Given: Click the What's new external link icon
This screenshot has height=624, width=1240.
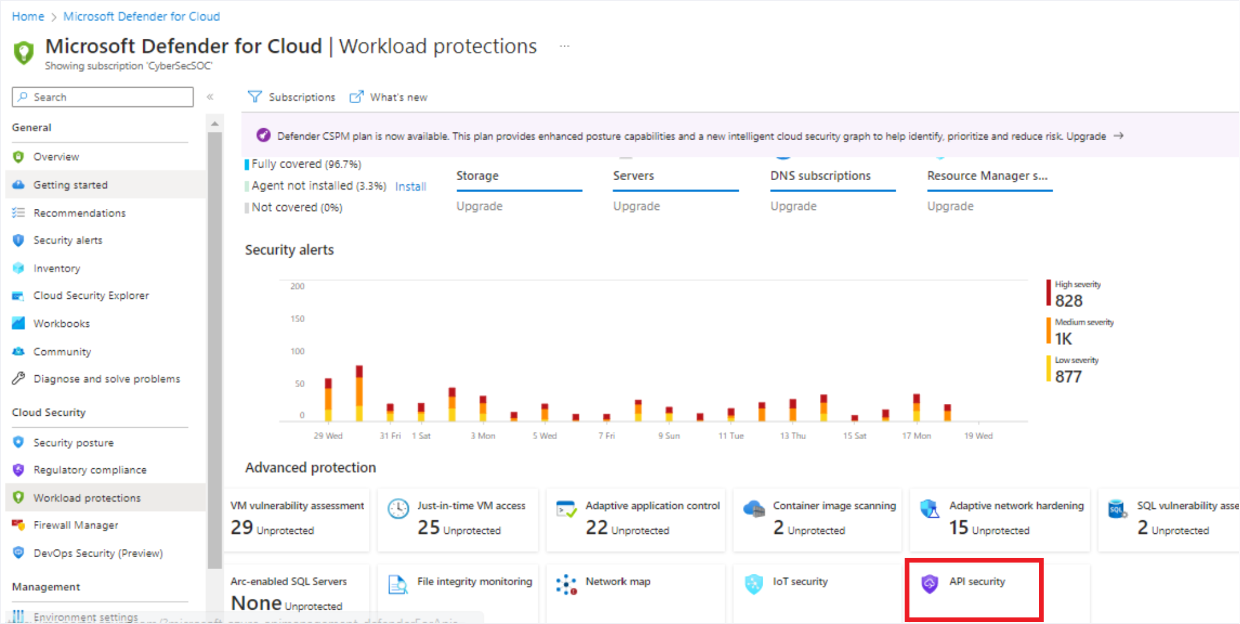Looking at the screenshot, I should [x=356, y=97].
